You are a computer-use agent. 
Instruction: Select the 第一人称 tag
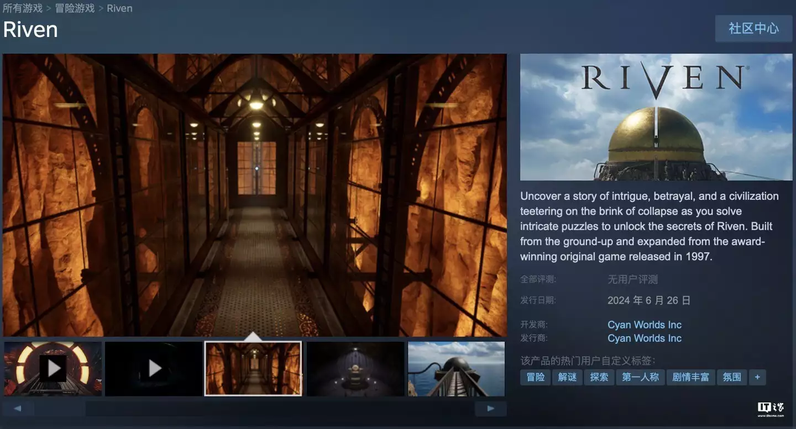[x=640, y=377]
